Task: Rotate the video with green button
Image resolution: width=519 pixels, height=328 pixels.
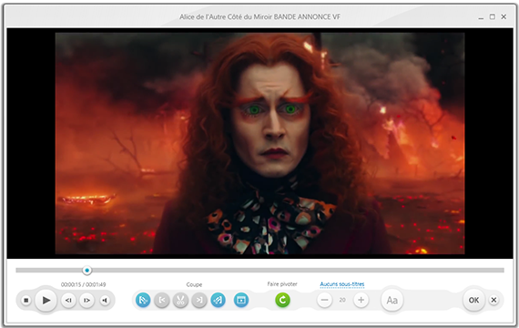Action: (282, 300)
